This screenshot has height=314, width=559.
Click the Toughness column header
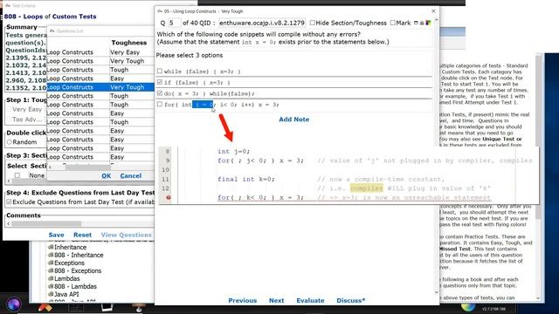(x=128, y=43)
